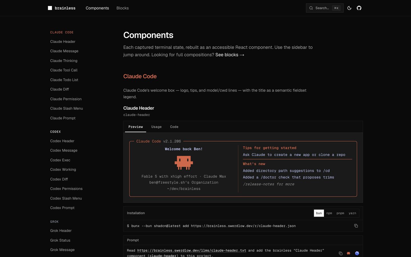Image resolution: width=411 pixels, height=257 pixels.
Task: Go to Claude Message in sidebar
Action: pyautogui.click(x=64, y=51)
